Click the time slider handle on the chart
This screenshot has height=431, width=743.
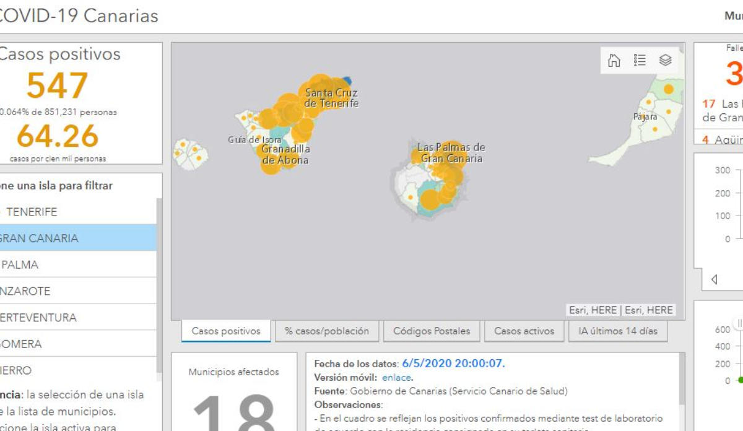pos(738,322)
